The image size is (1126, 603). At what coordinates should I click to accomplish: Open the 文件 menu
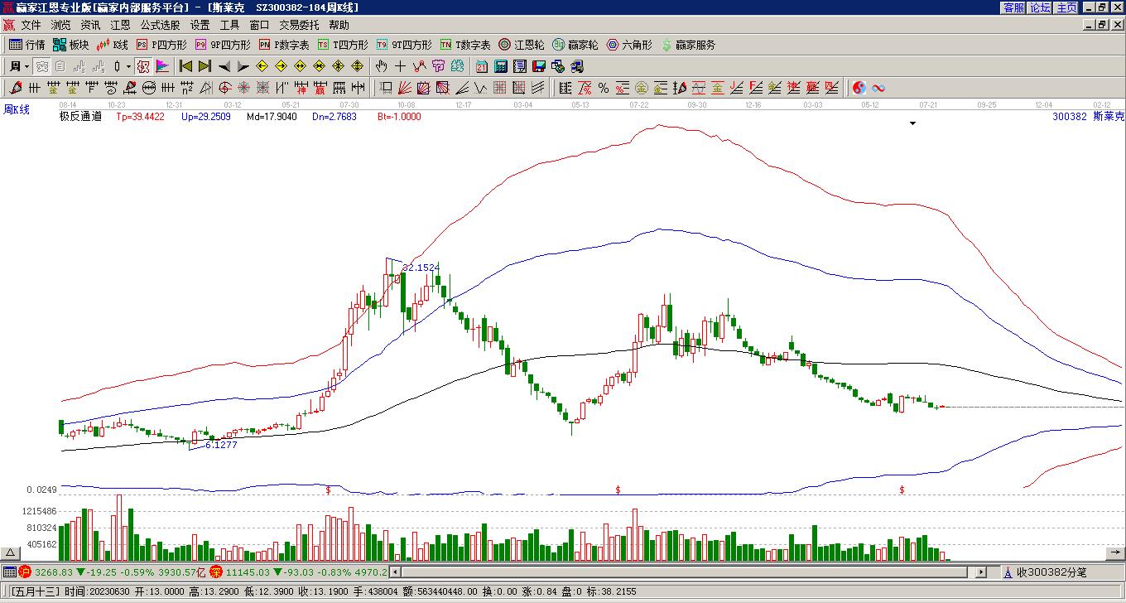pyautogui.click(x=31, y=26)
